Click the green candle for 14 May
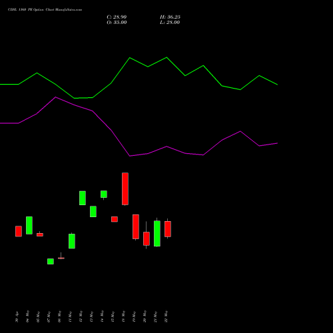Image resolution: width=333 pixels, height=333 pixels. (104, 194)
